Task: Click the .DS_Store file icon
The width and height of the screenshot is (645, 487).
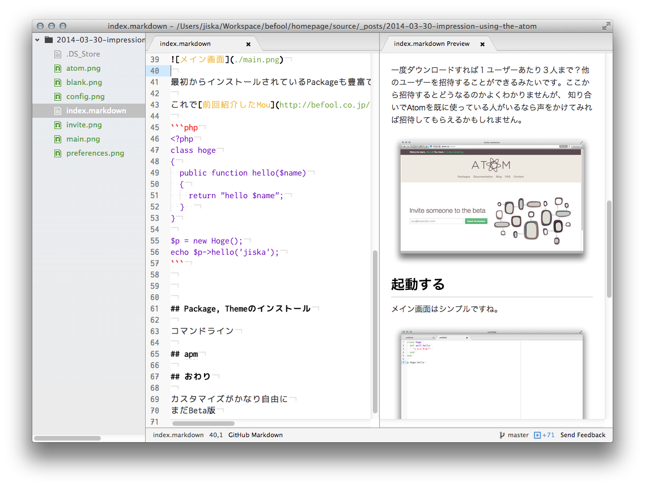Action: point(58,54)
